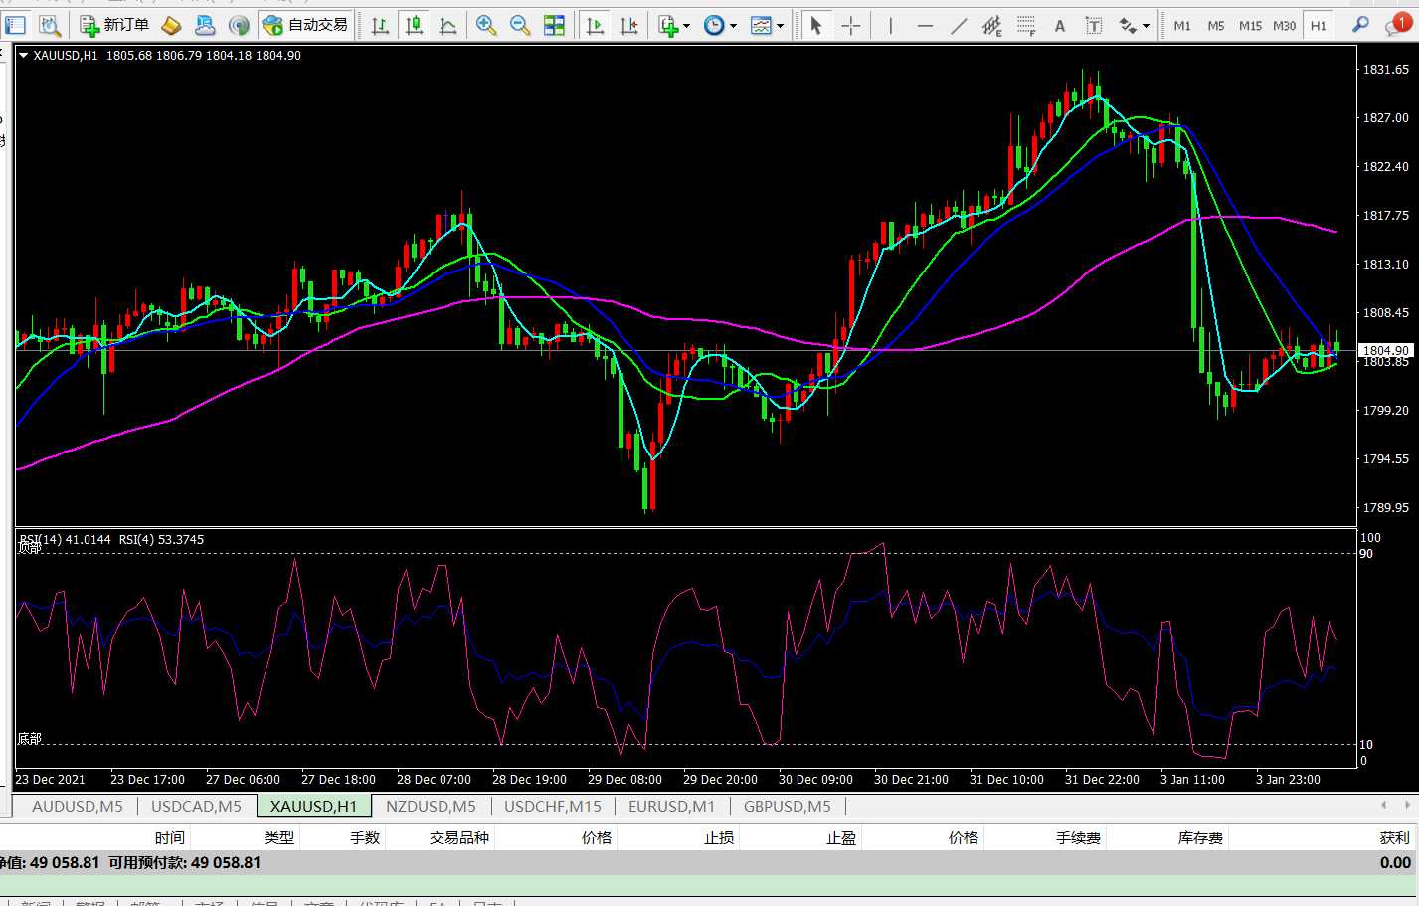
Task: Switch to the M15 timeframe
Action: click(x=1250, y=25)
